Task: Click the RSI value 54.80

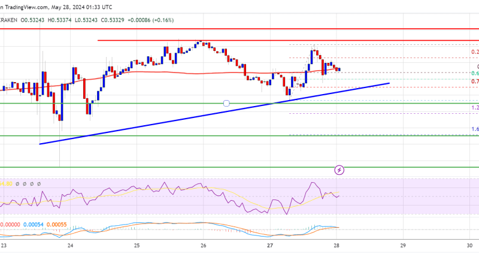Action: 6,184
